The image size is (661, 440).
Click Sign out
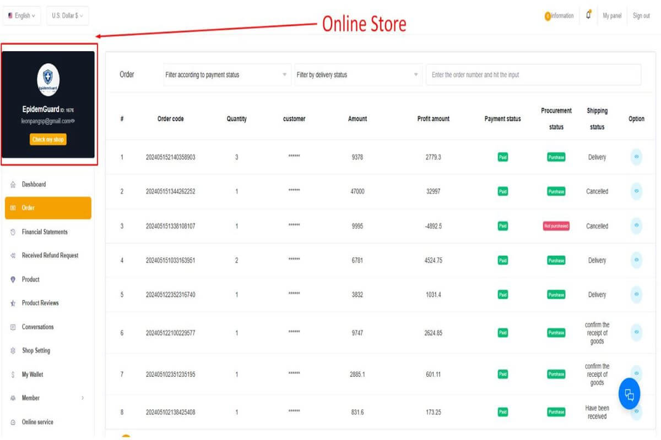click(x=641, y=15)
